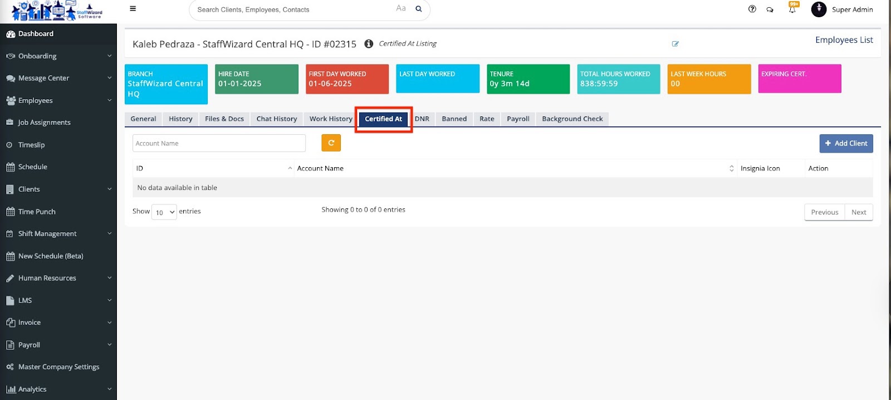891x400 pixels.
Task: Open the chat messages icon
Action: 770,9
